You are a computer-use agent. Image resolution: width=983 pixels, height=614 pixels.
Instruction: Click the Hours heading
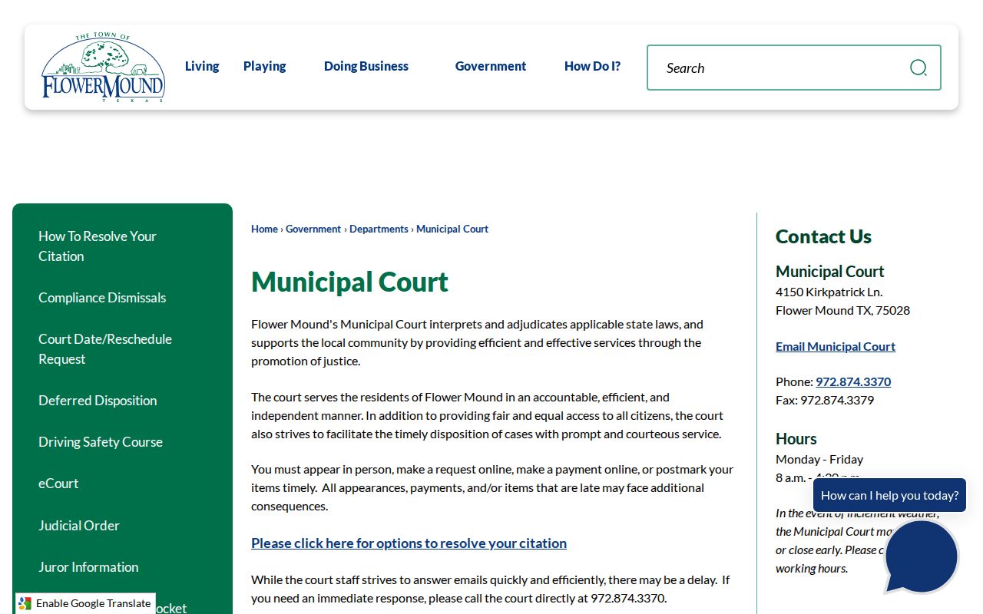796,439
